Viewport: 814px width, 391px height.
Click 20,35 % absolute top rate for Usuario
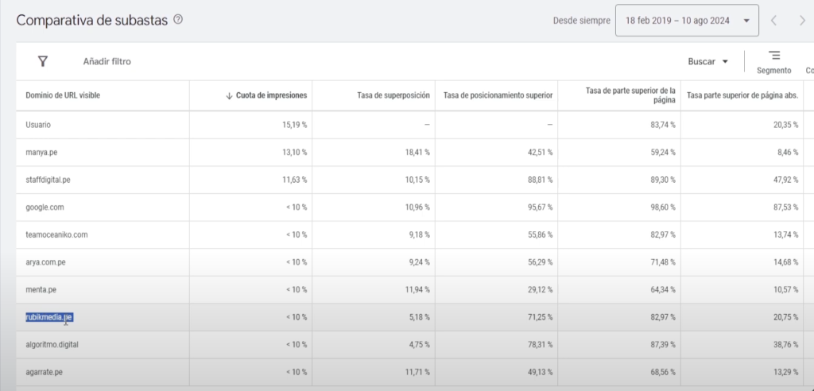coord(786,125)
